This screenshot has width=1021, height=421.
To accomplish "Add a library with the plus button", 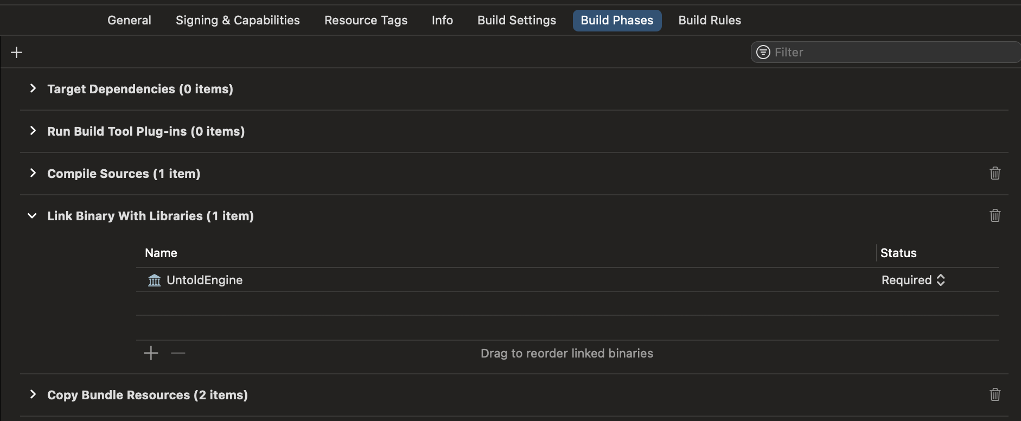I will [151, 353].
